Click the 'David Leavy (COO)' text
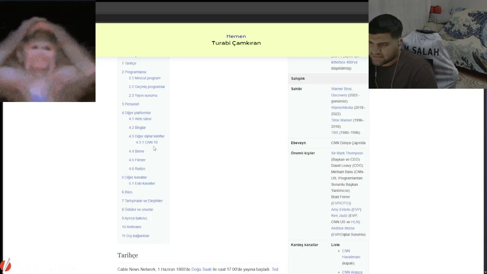Viewport: 487px width, 274px height. [x=347, y=166]
